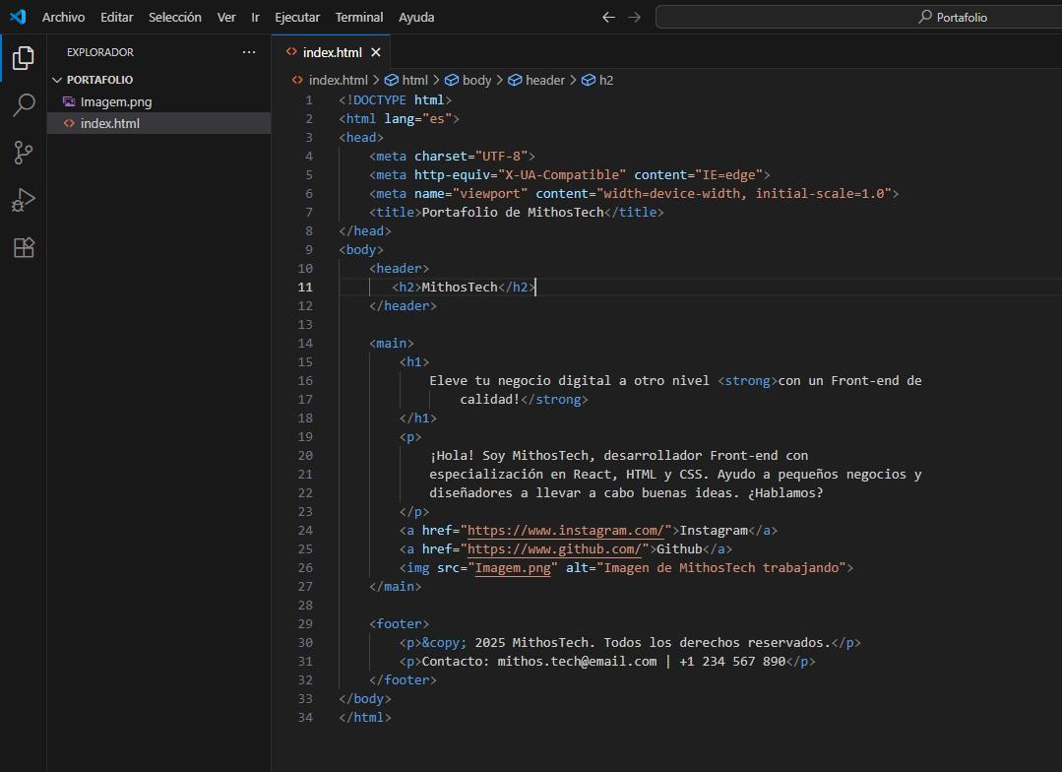Screen dimensions: 1062x772
Task: Click the 'calidad!' text on line 17
Action: (x=490, y=399)
